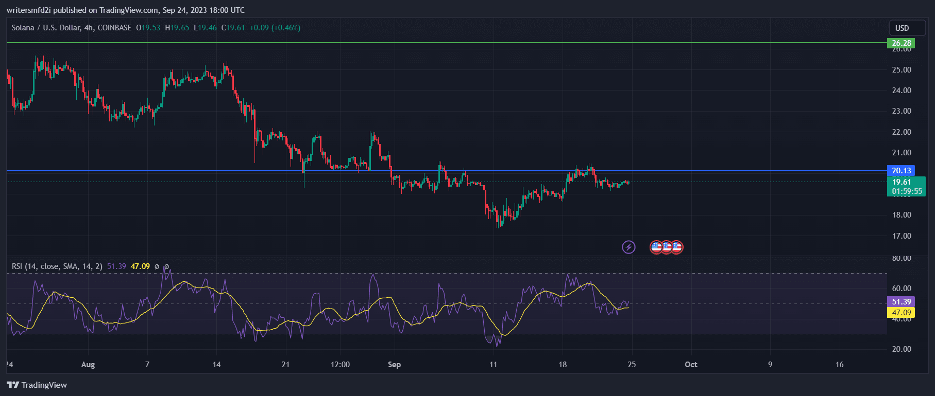This screenshot has width=935, height=396.
Task: Click the purple lightning bolt event icon
Action: point(628,247)
